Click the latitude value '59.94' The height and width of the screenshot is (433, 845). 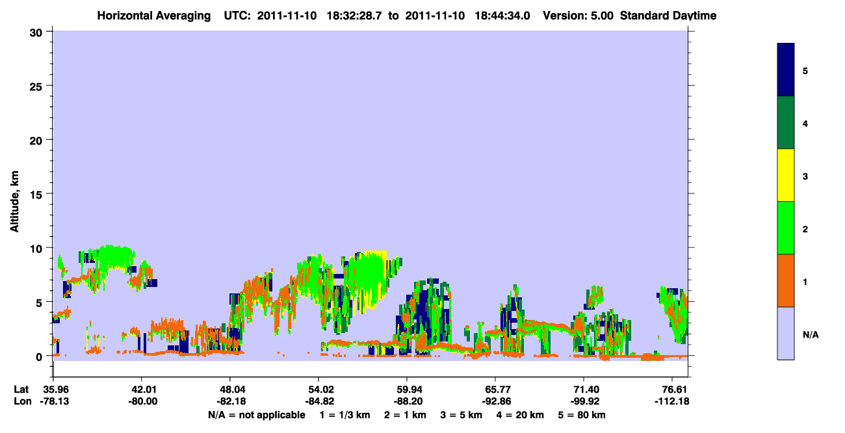click(x=407, y=390)
